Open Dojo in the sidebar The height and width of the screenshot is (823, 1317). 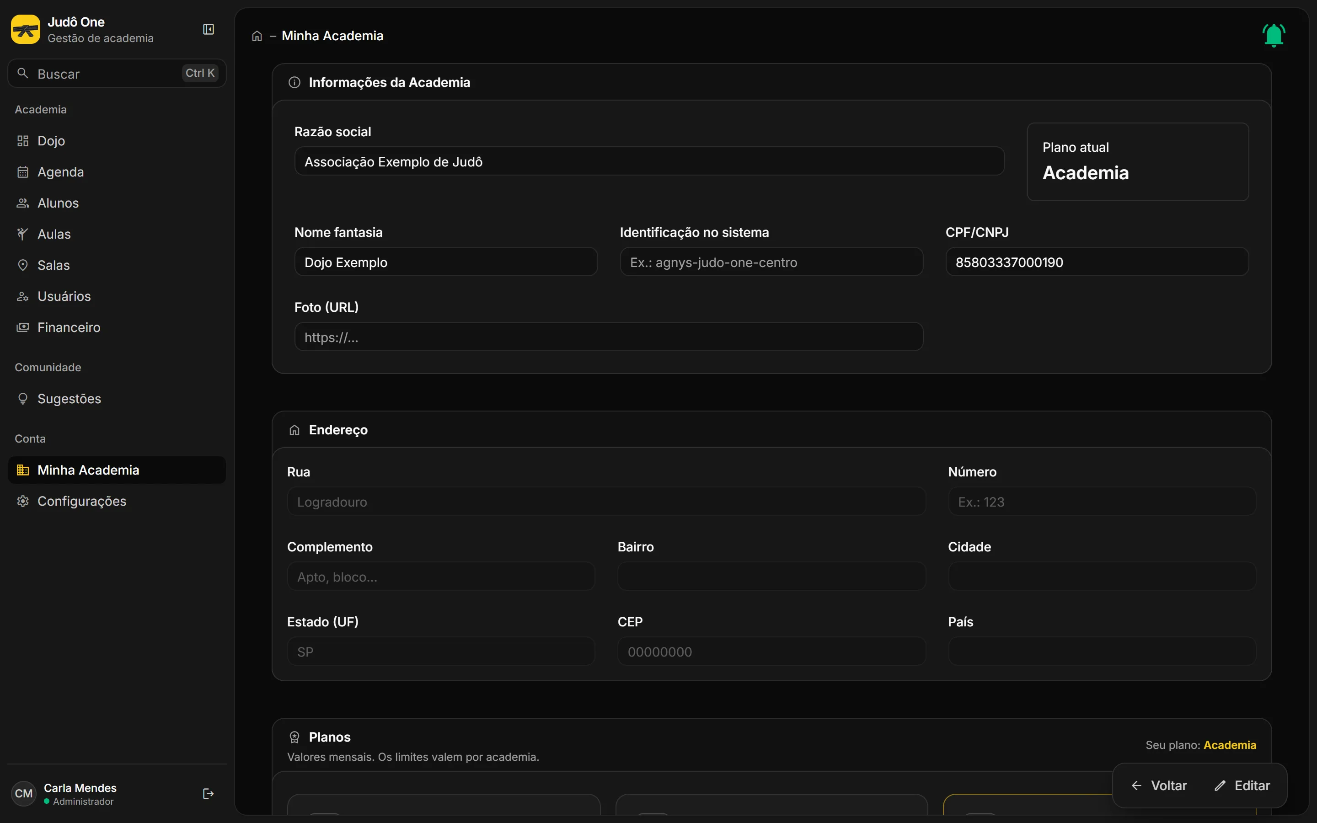pyautogui.click(x=117, y=141)
